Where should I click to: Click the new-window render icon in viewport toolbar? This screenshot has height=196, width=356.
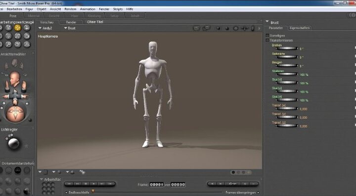tap(206, 28)
